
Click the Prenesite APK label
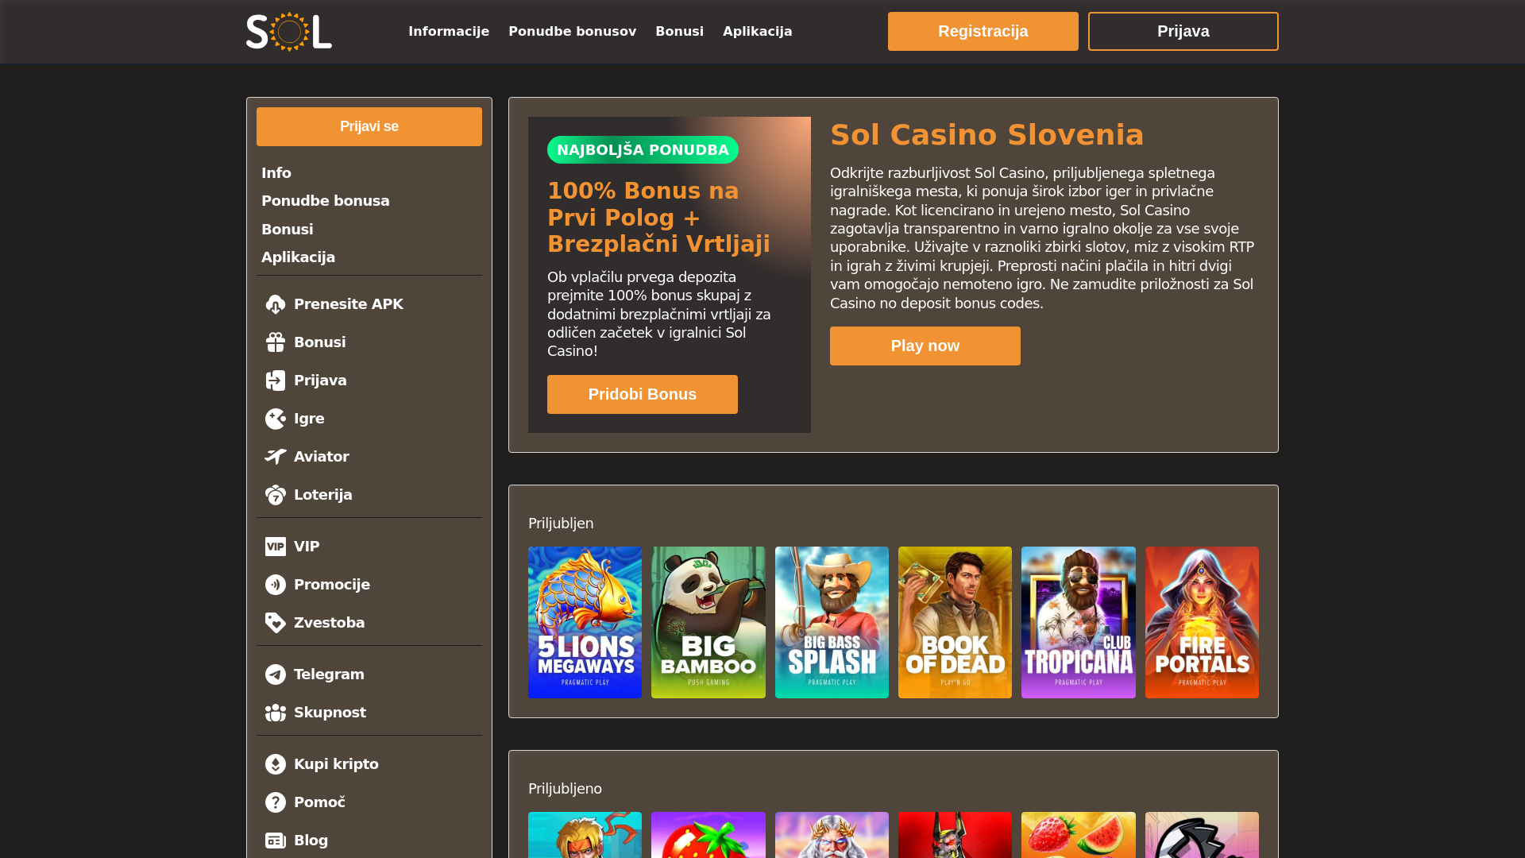(x=349, y=304)
